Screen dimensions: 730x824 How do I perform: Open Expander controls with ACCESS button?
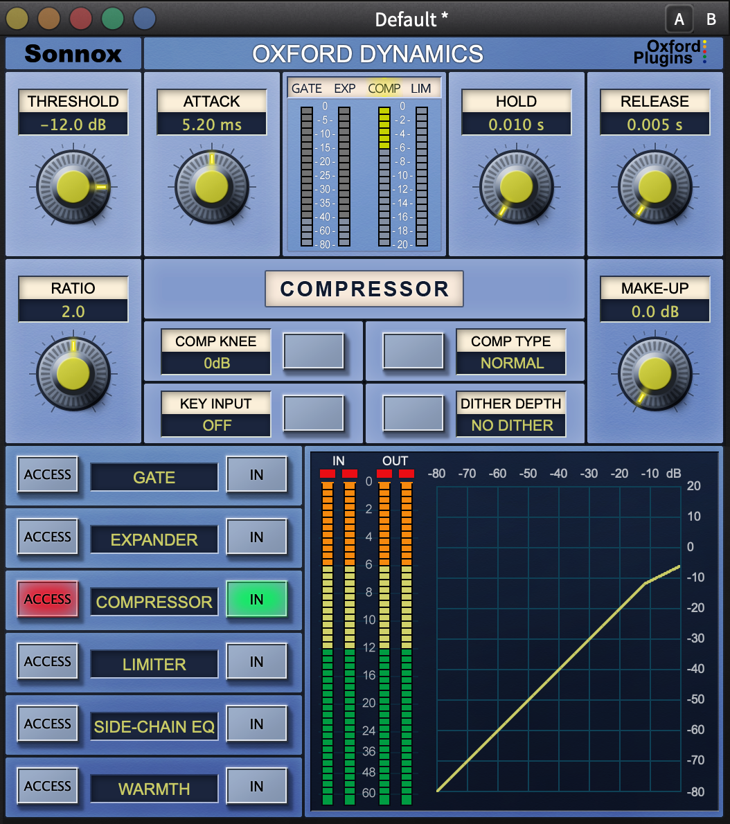(x=48, y=537)
